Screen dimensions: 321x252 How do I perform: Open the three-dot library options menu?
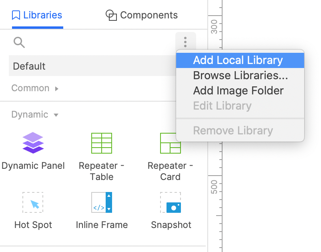pos(185,42)
